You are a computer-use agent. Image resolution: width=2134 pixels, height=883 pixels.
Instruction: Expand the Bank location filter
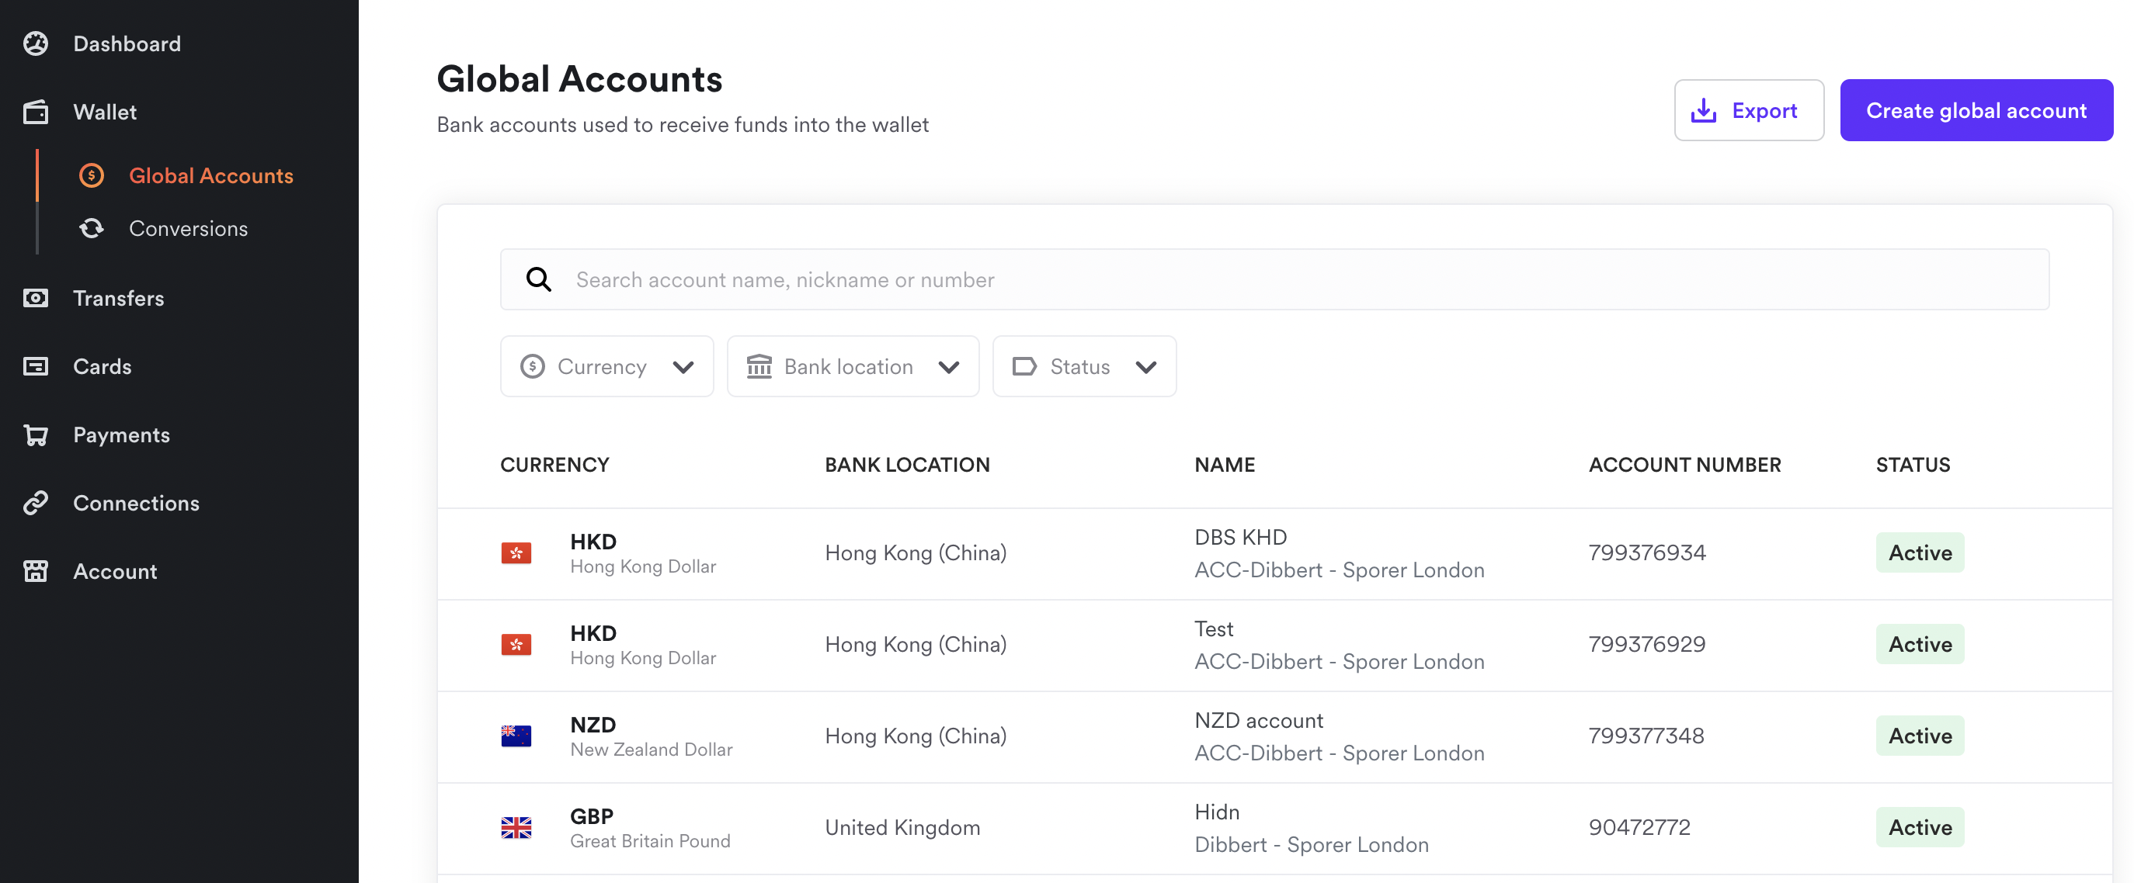(x=853, y=365)
